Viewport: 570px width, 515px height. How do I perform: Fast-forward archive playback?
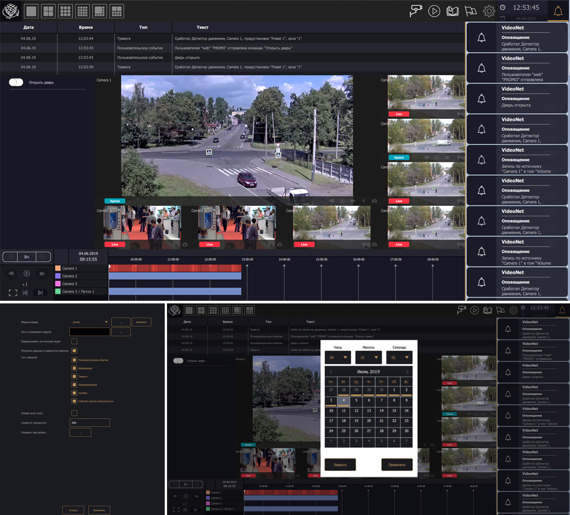(x=42, y=273)
